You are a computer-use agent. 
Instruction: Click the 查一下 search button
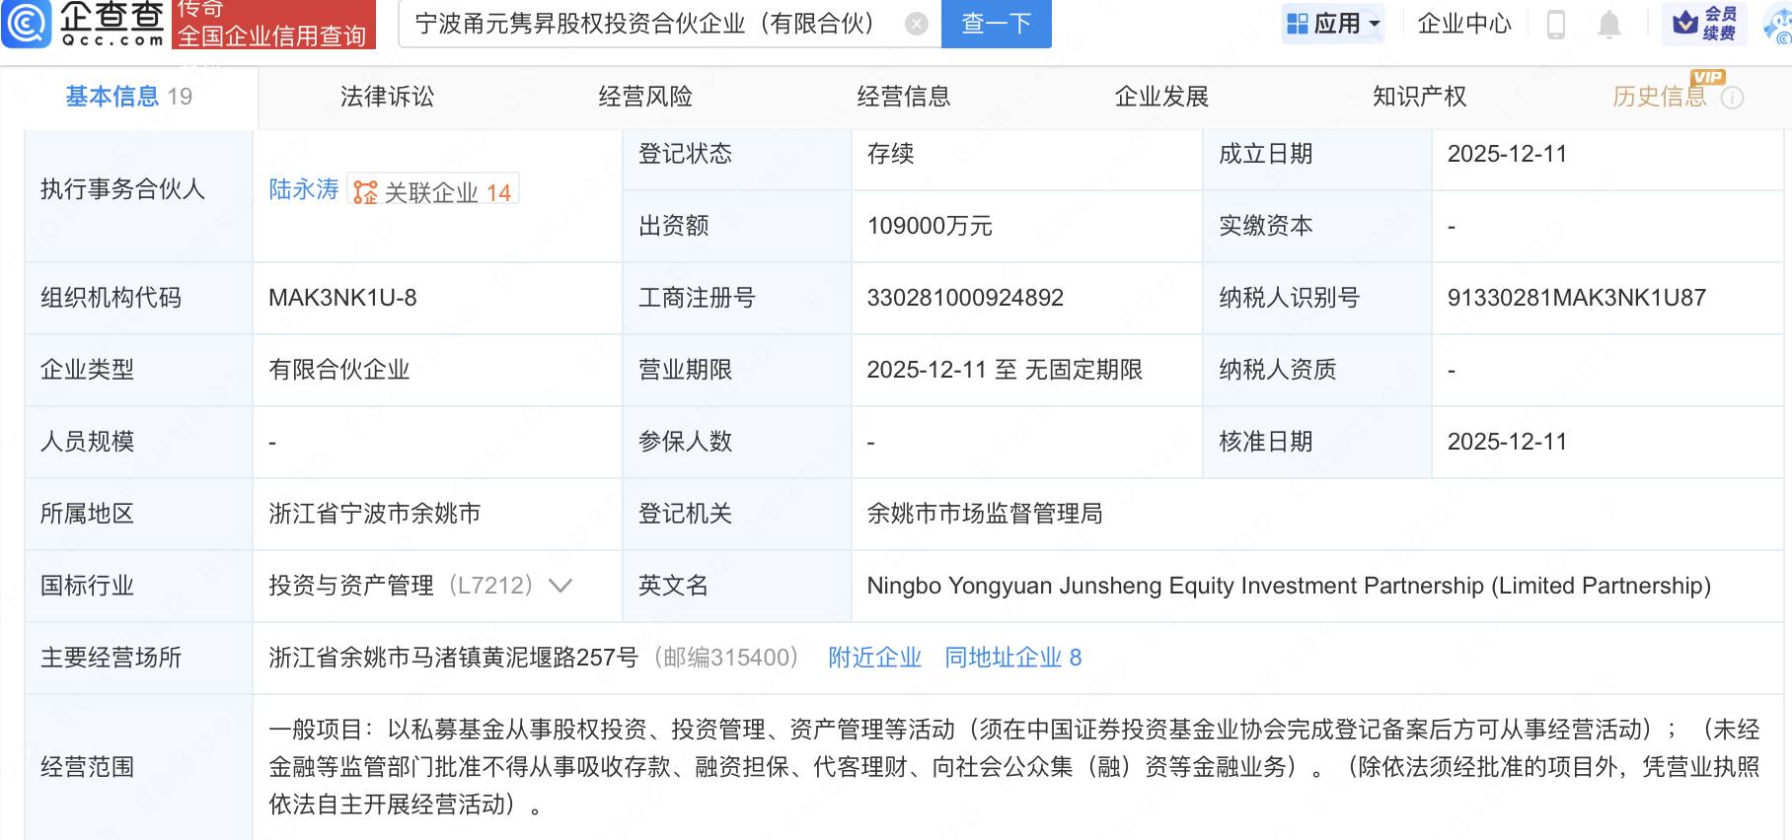click(996, 24)
